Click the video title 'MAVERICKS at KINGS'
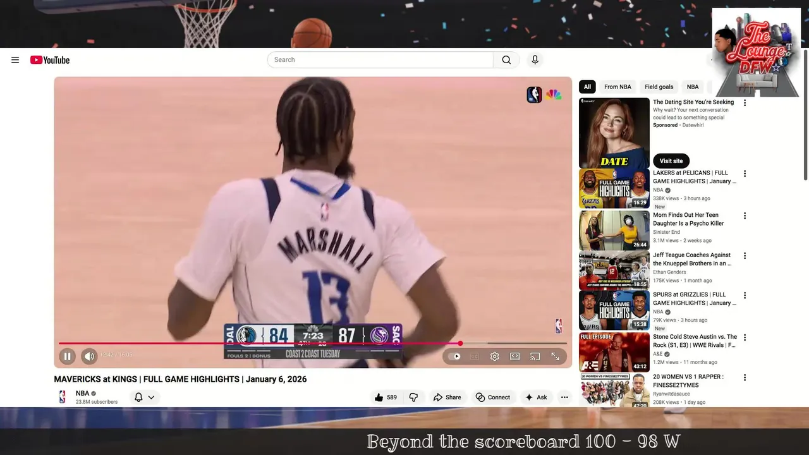The image size is (809, 455). (x=180, y=379)
